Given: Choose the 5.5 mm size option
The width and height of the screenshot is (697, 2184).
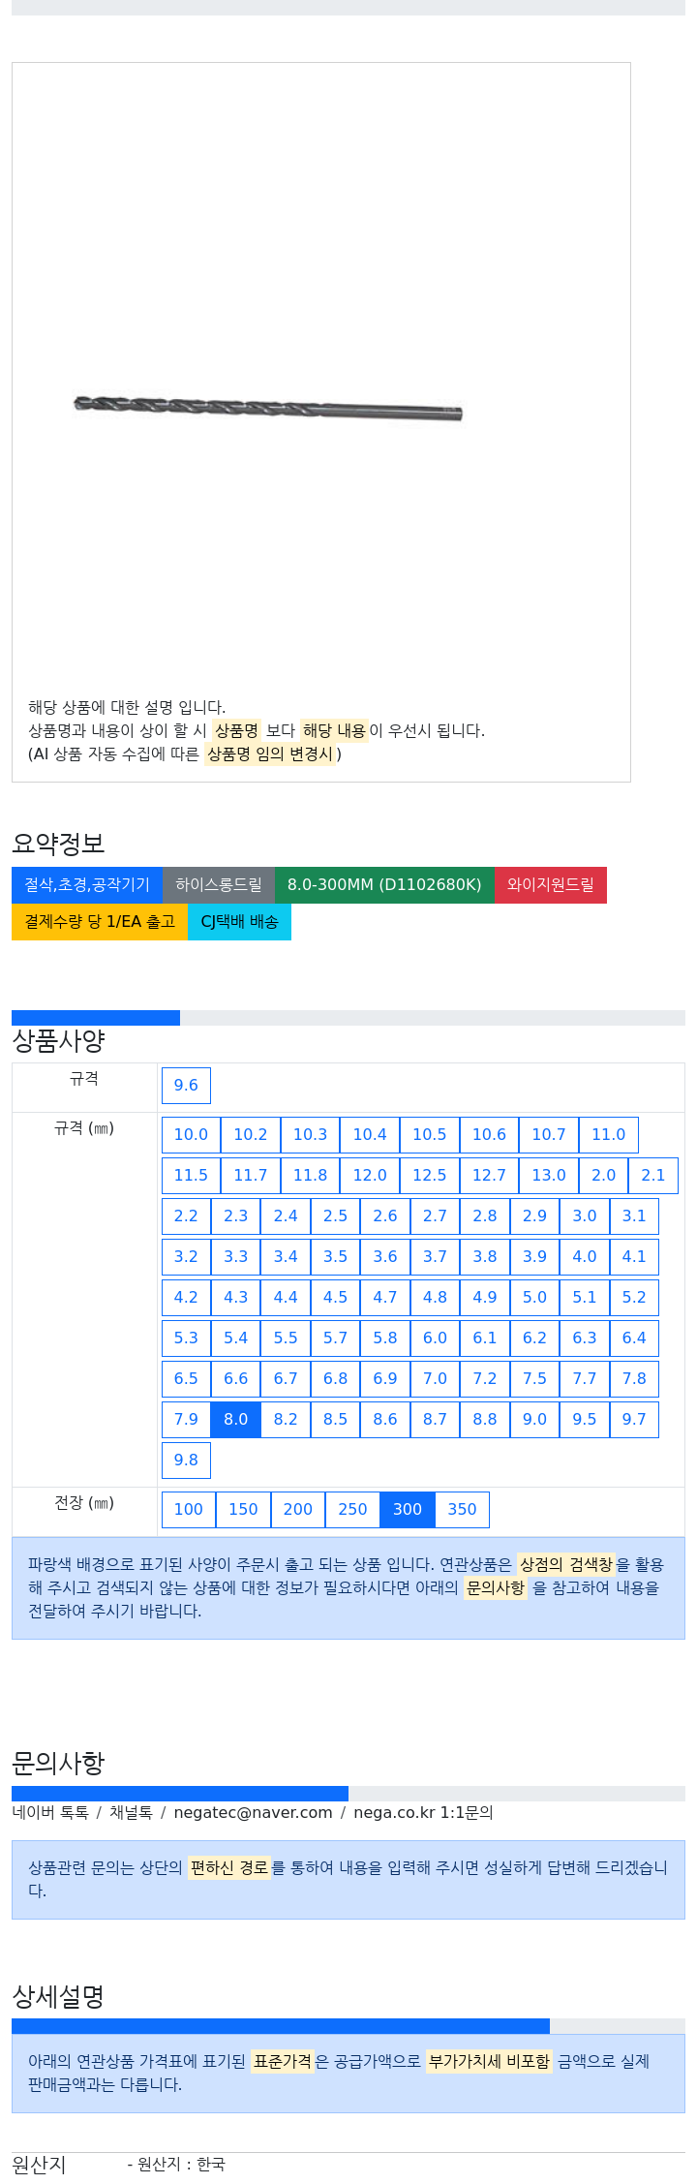Looking at the screenshot, I should (x=286, y=1338).
